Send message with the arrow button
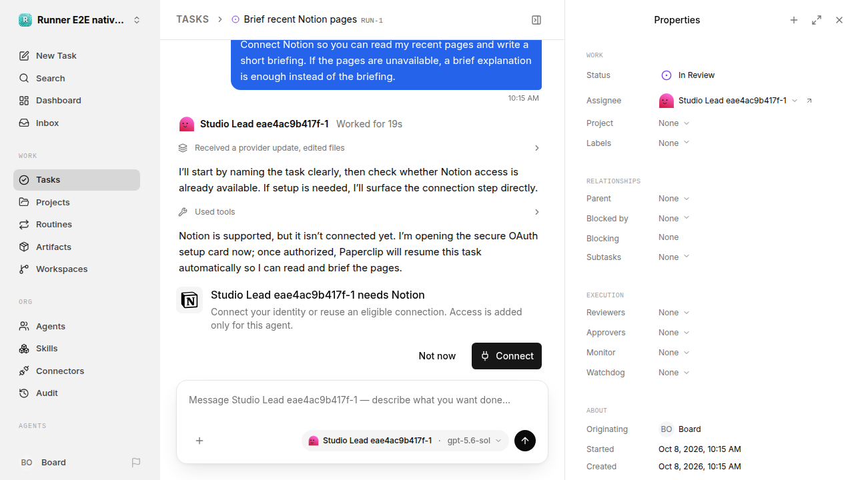 click(x=525, y=441)
